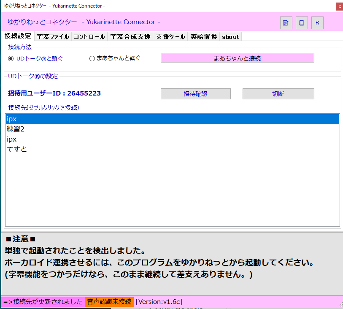343x309 pixels.
Task: Click the window resize grip at corner
Action: (340, 304)
